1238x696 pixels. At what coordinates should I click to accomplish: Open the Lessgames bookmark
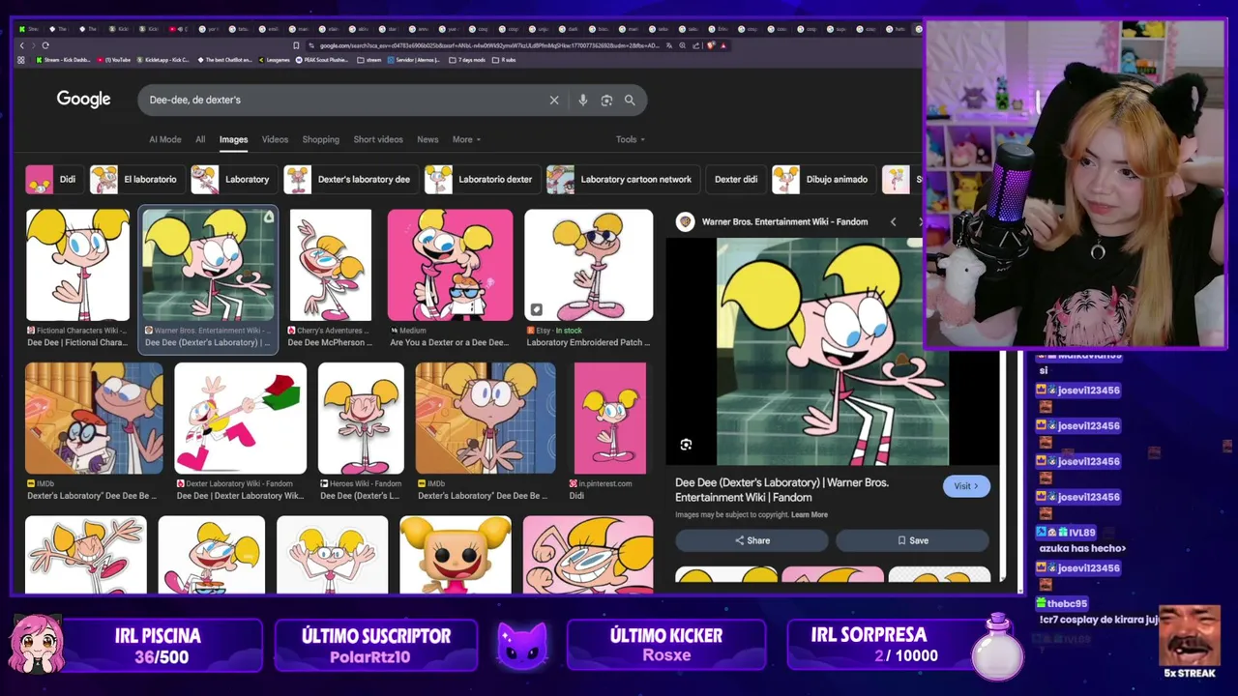pyautogui.click(x=273, y=60)
